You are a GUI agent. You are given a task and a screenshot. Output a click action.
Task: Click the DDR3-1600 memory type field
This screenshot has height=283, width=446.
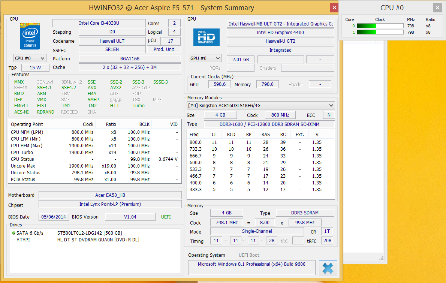pos(269,124)
